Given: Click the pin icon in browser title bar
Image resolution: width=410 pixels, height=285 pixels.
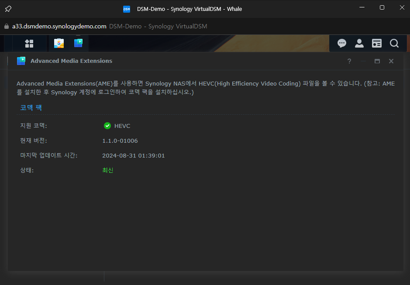Looking at the screenshot, I should (x=8, y=9).
